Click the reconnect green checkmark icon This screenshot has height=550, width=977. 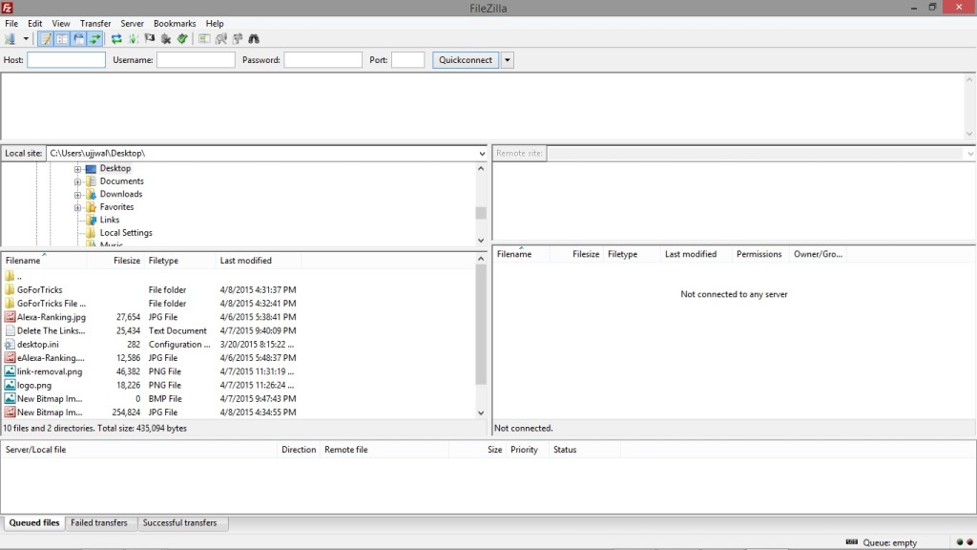point(182,38)
